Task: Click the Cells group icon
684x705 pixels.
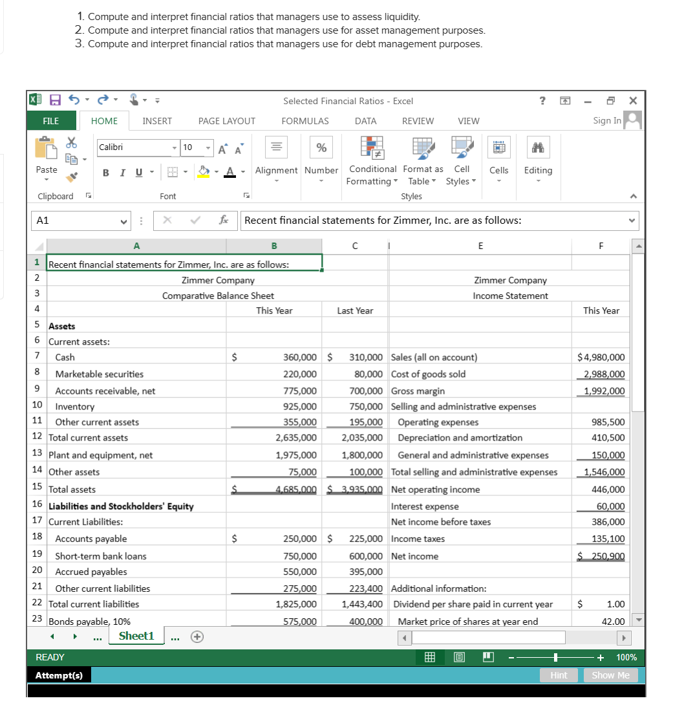Action: tap(498, 147)
